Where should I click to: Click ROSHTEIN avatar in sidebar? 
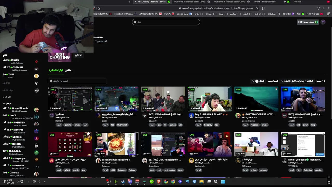(36, 124)
